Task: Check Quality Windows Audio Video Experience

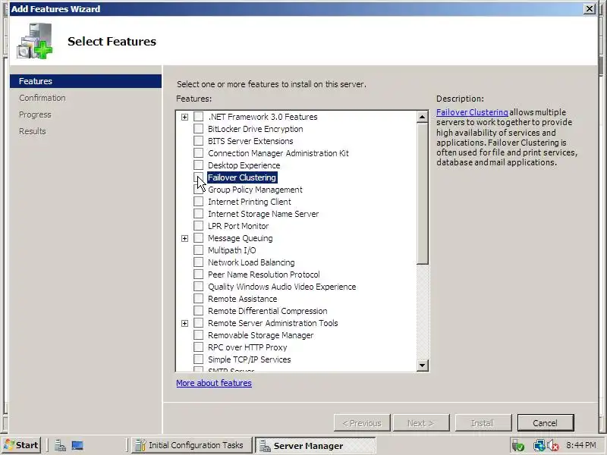Action: pyautogui.click(x=198, y=287)
